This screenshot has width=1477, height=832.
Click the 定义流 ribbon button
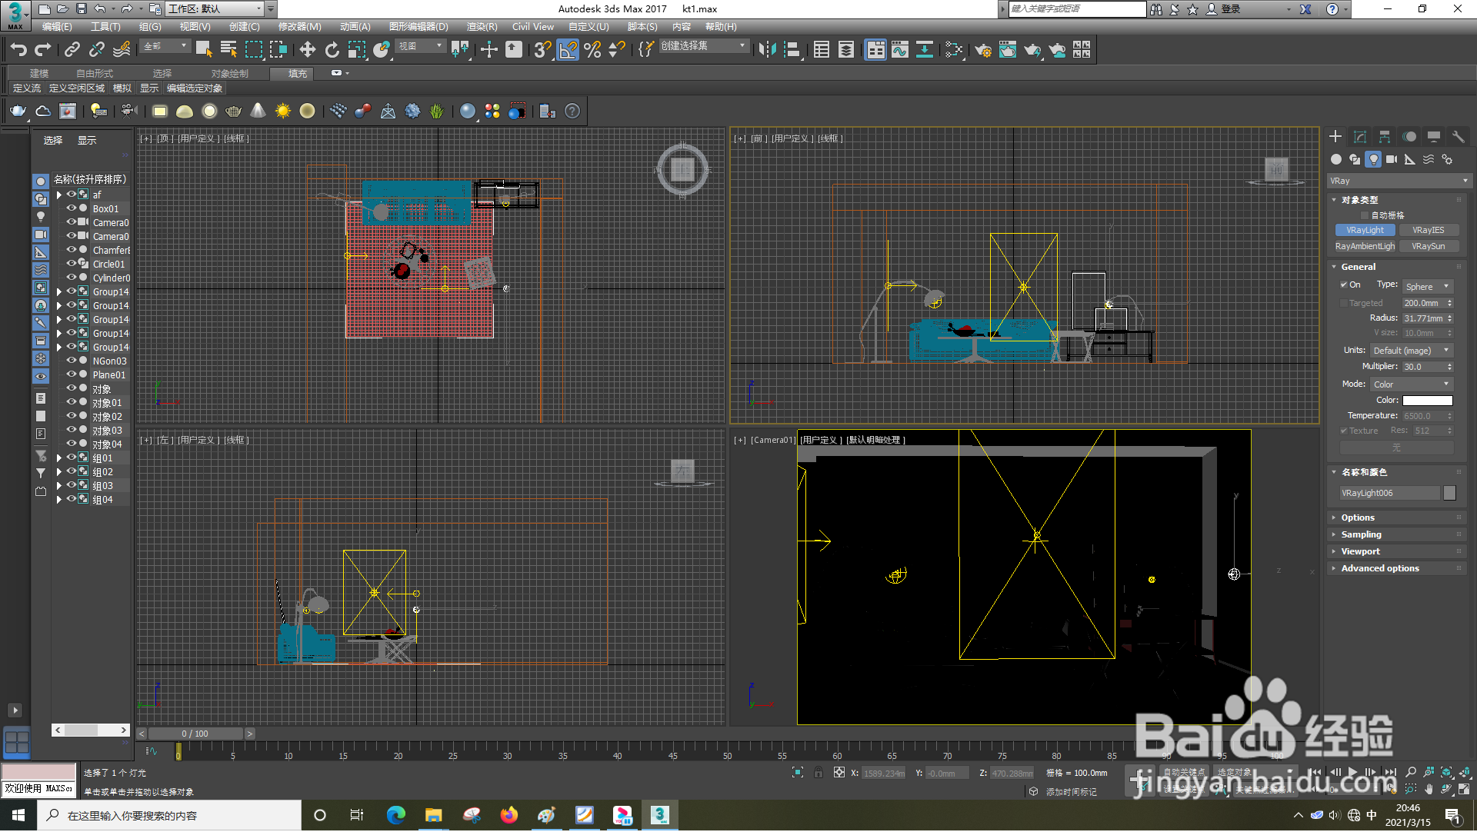[27, 88]
